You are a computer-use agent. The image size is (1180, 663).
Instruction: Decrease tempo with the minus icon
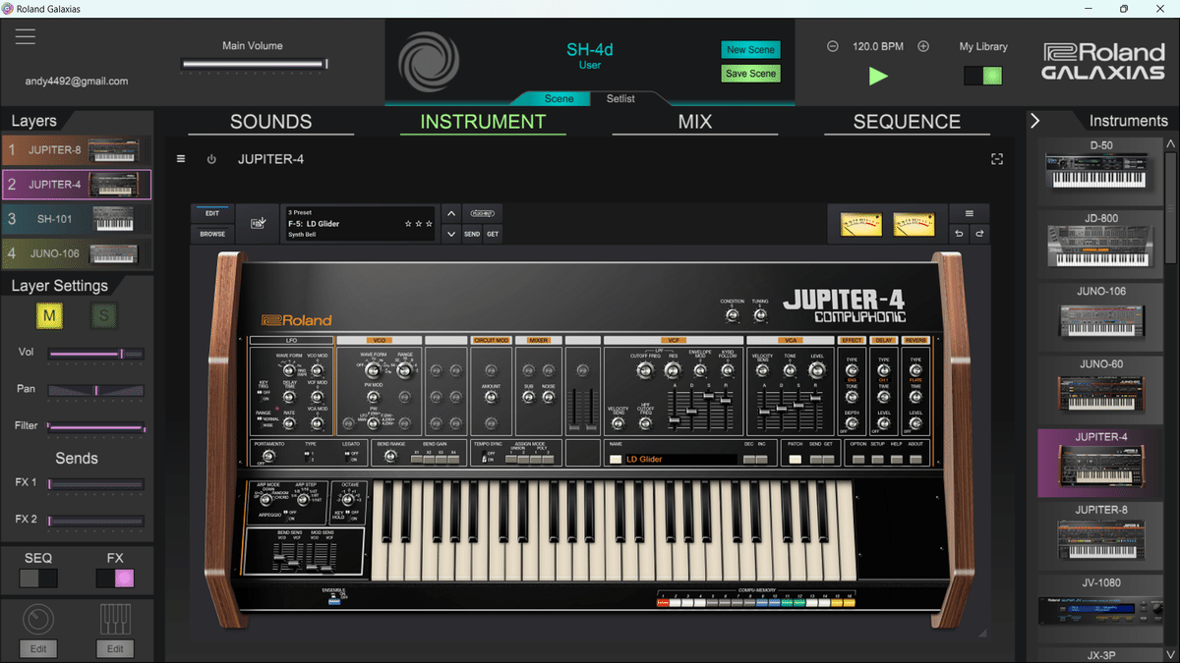coord(833,46)
